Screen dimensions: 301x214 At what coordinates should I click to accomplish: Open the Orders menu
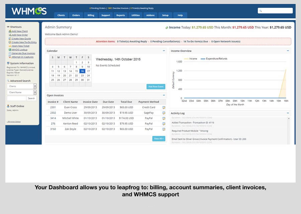76,15
